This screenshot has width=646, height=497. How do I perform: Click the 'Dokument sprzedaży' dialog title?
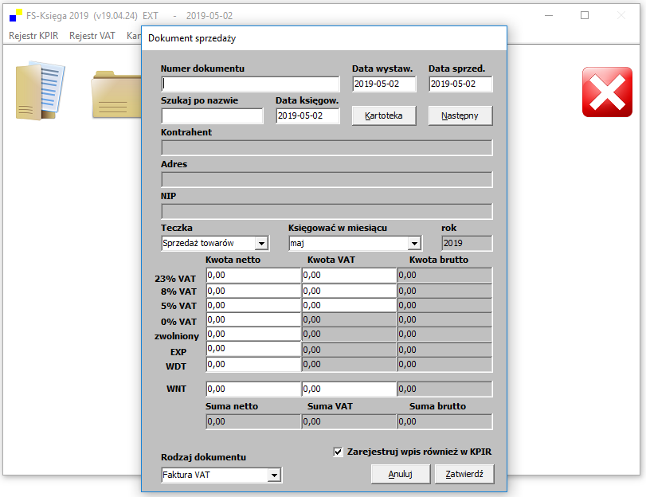click(192, 38)
